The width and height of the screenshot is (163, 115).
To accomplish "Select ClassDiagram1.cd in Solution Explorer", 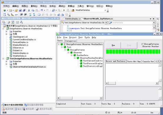I will 20,37.
